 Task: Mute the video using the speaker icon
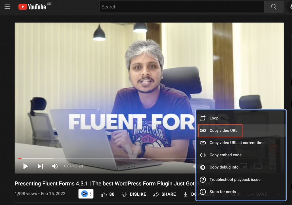[x=55, y=166]
